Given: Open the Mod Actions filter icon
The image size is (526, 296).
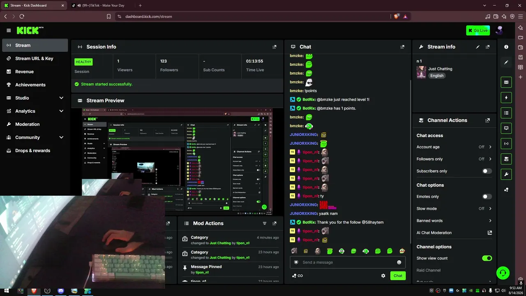Looking at the screenshot, I should 265,223.
